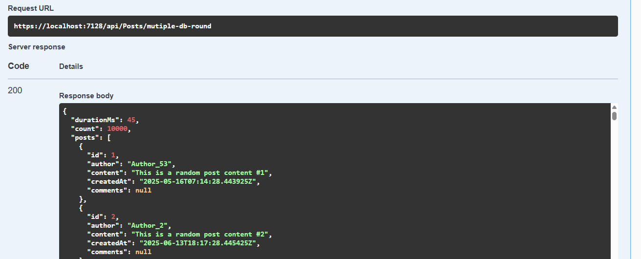Click the response body scrollbar track below the thumb
This screenshot has height=259, width=641.
[614, 191]
